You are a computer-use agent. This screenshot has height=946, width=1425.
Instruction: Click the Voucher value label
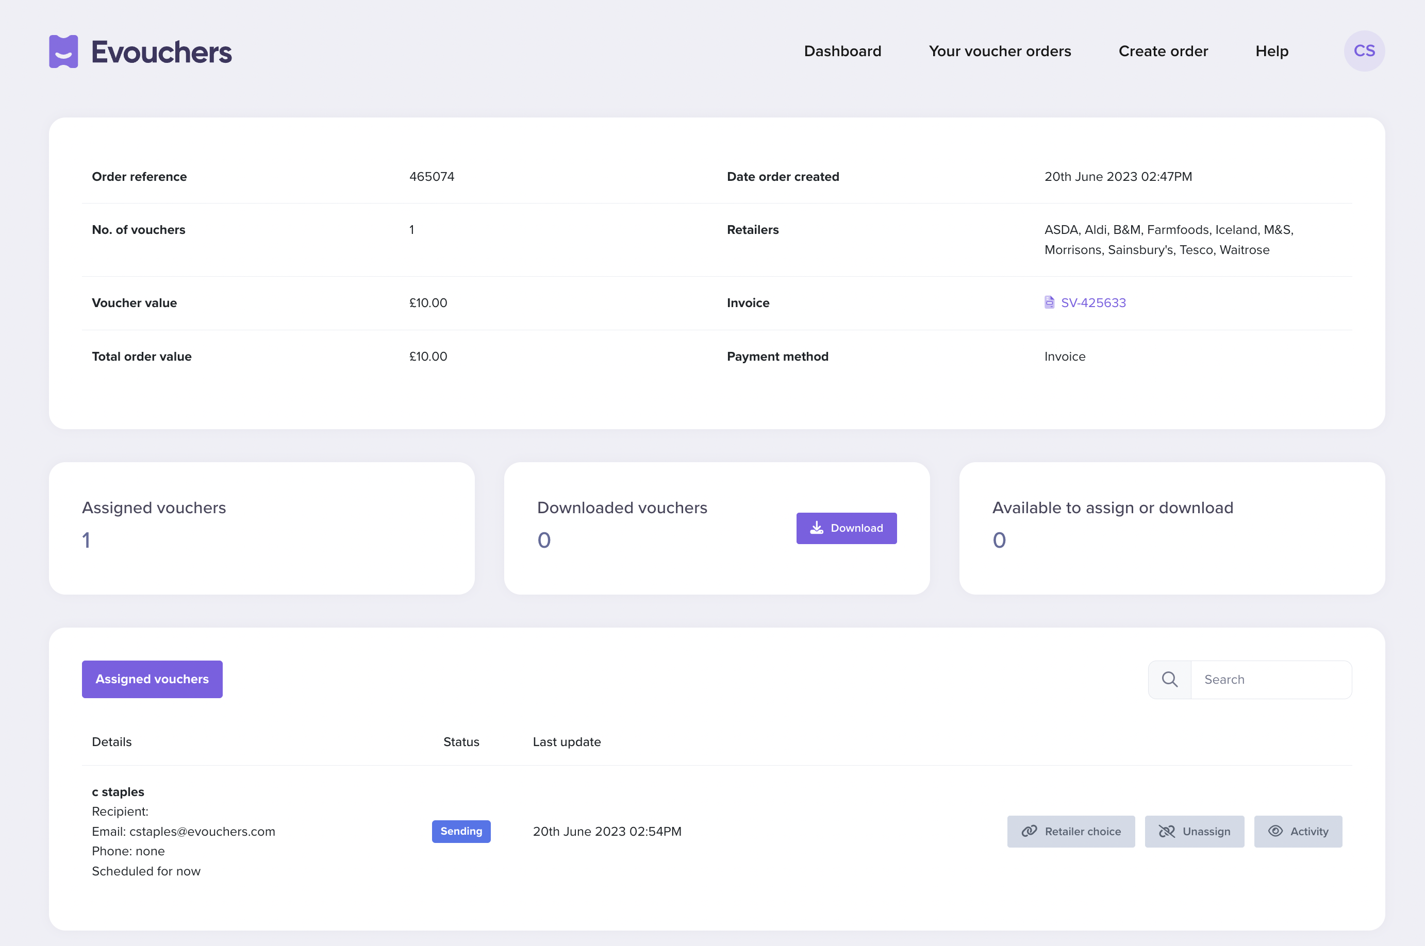pos(134,303)
